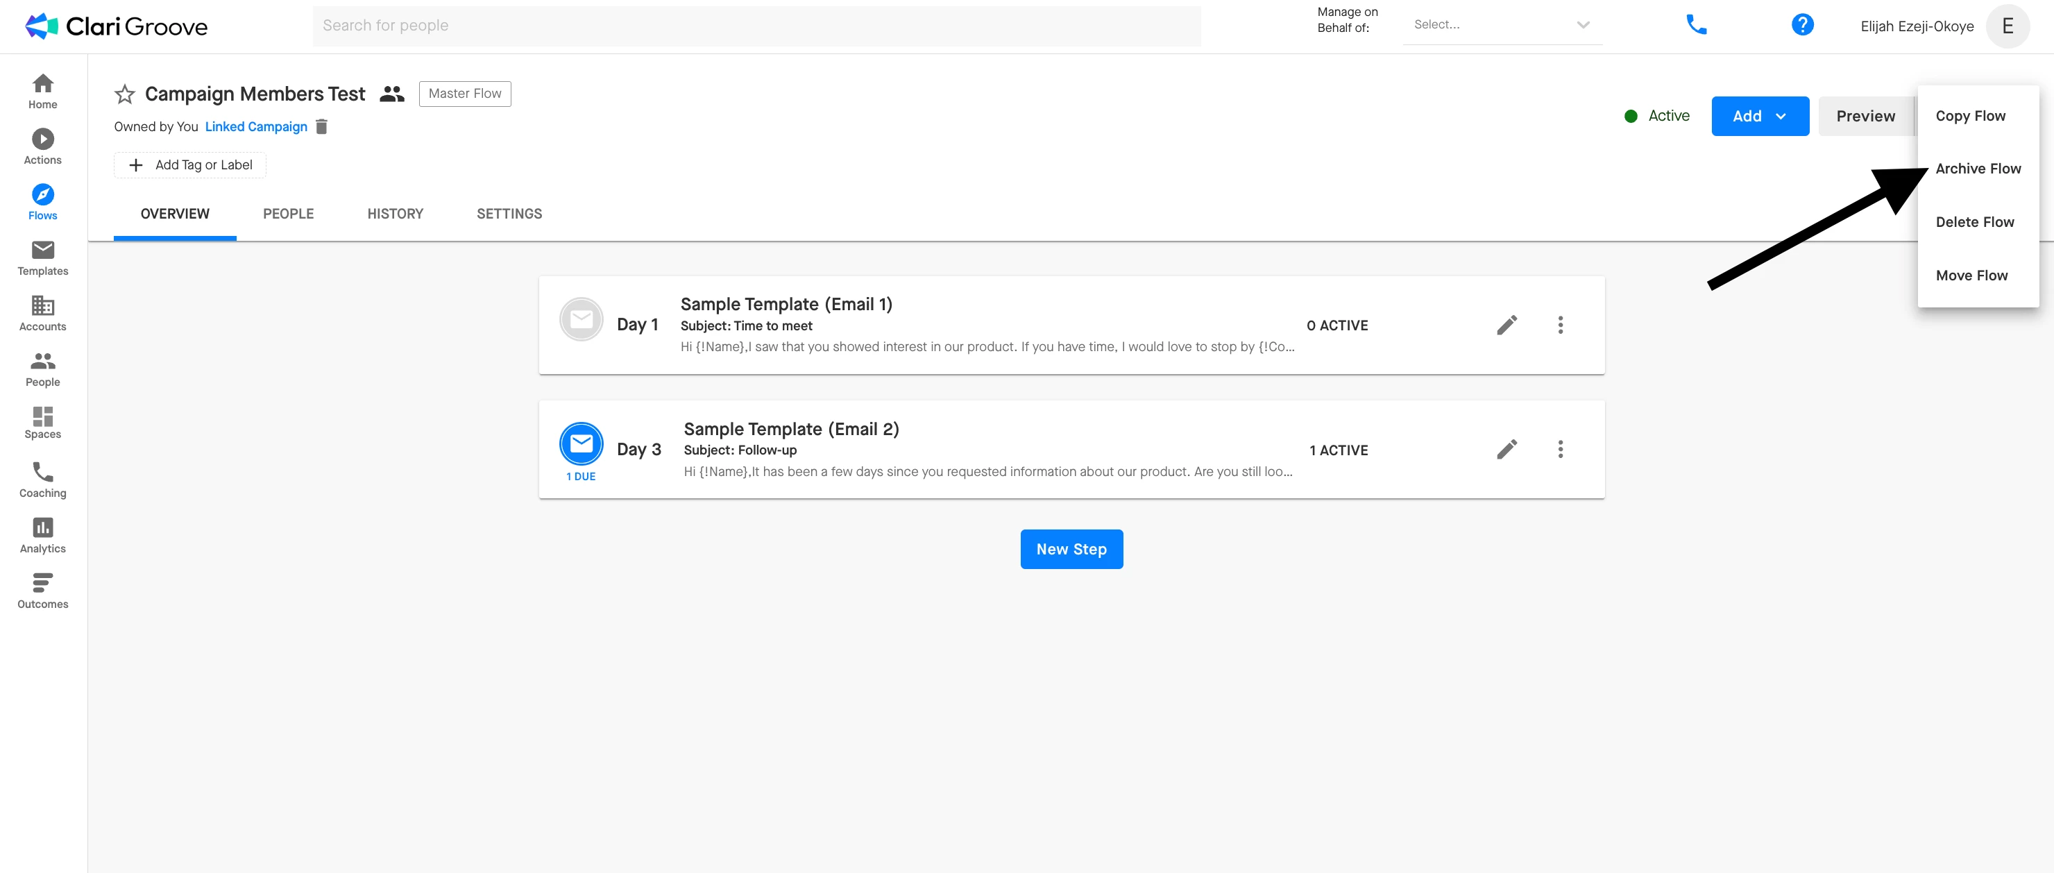Viewport: 2054px width, 873px height.
Task: Open the Linked Campaign link
Action: 256,127
